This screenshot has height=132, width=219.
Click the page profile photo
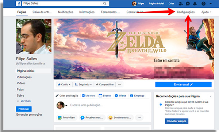34,36
